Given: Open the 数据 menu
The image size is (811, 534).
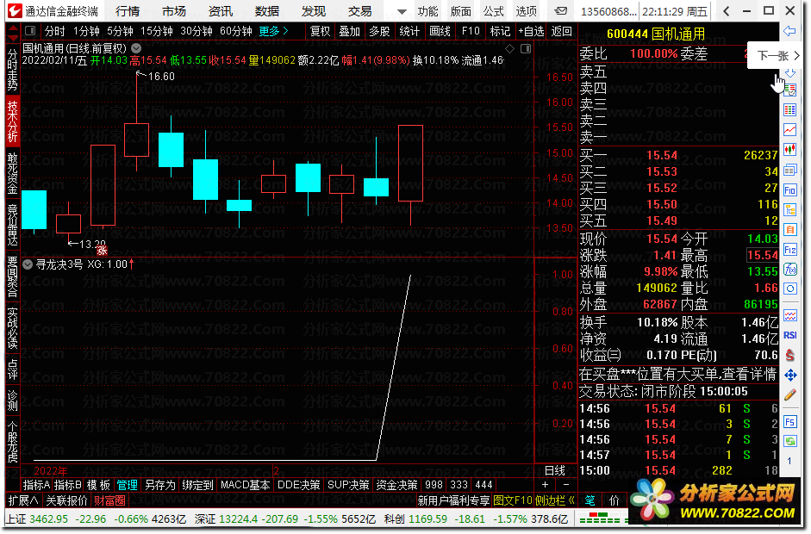Looking at the screenshot, I should 267,11.
